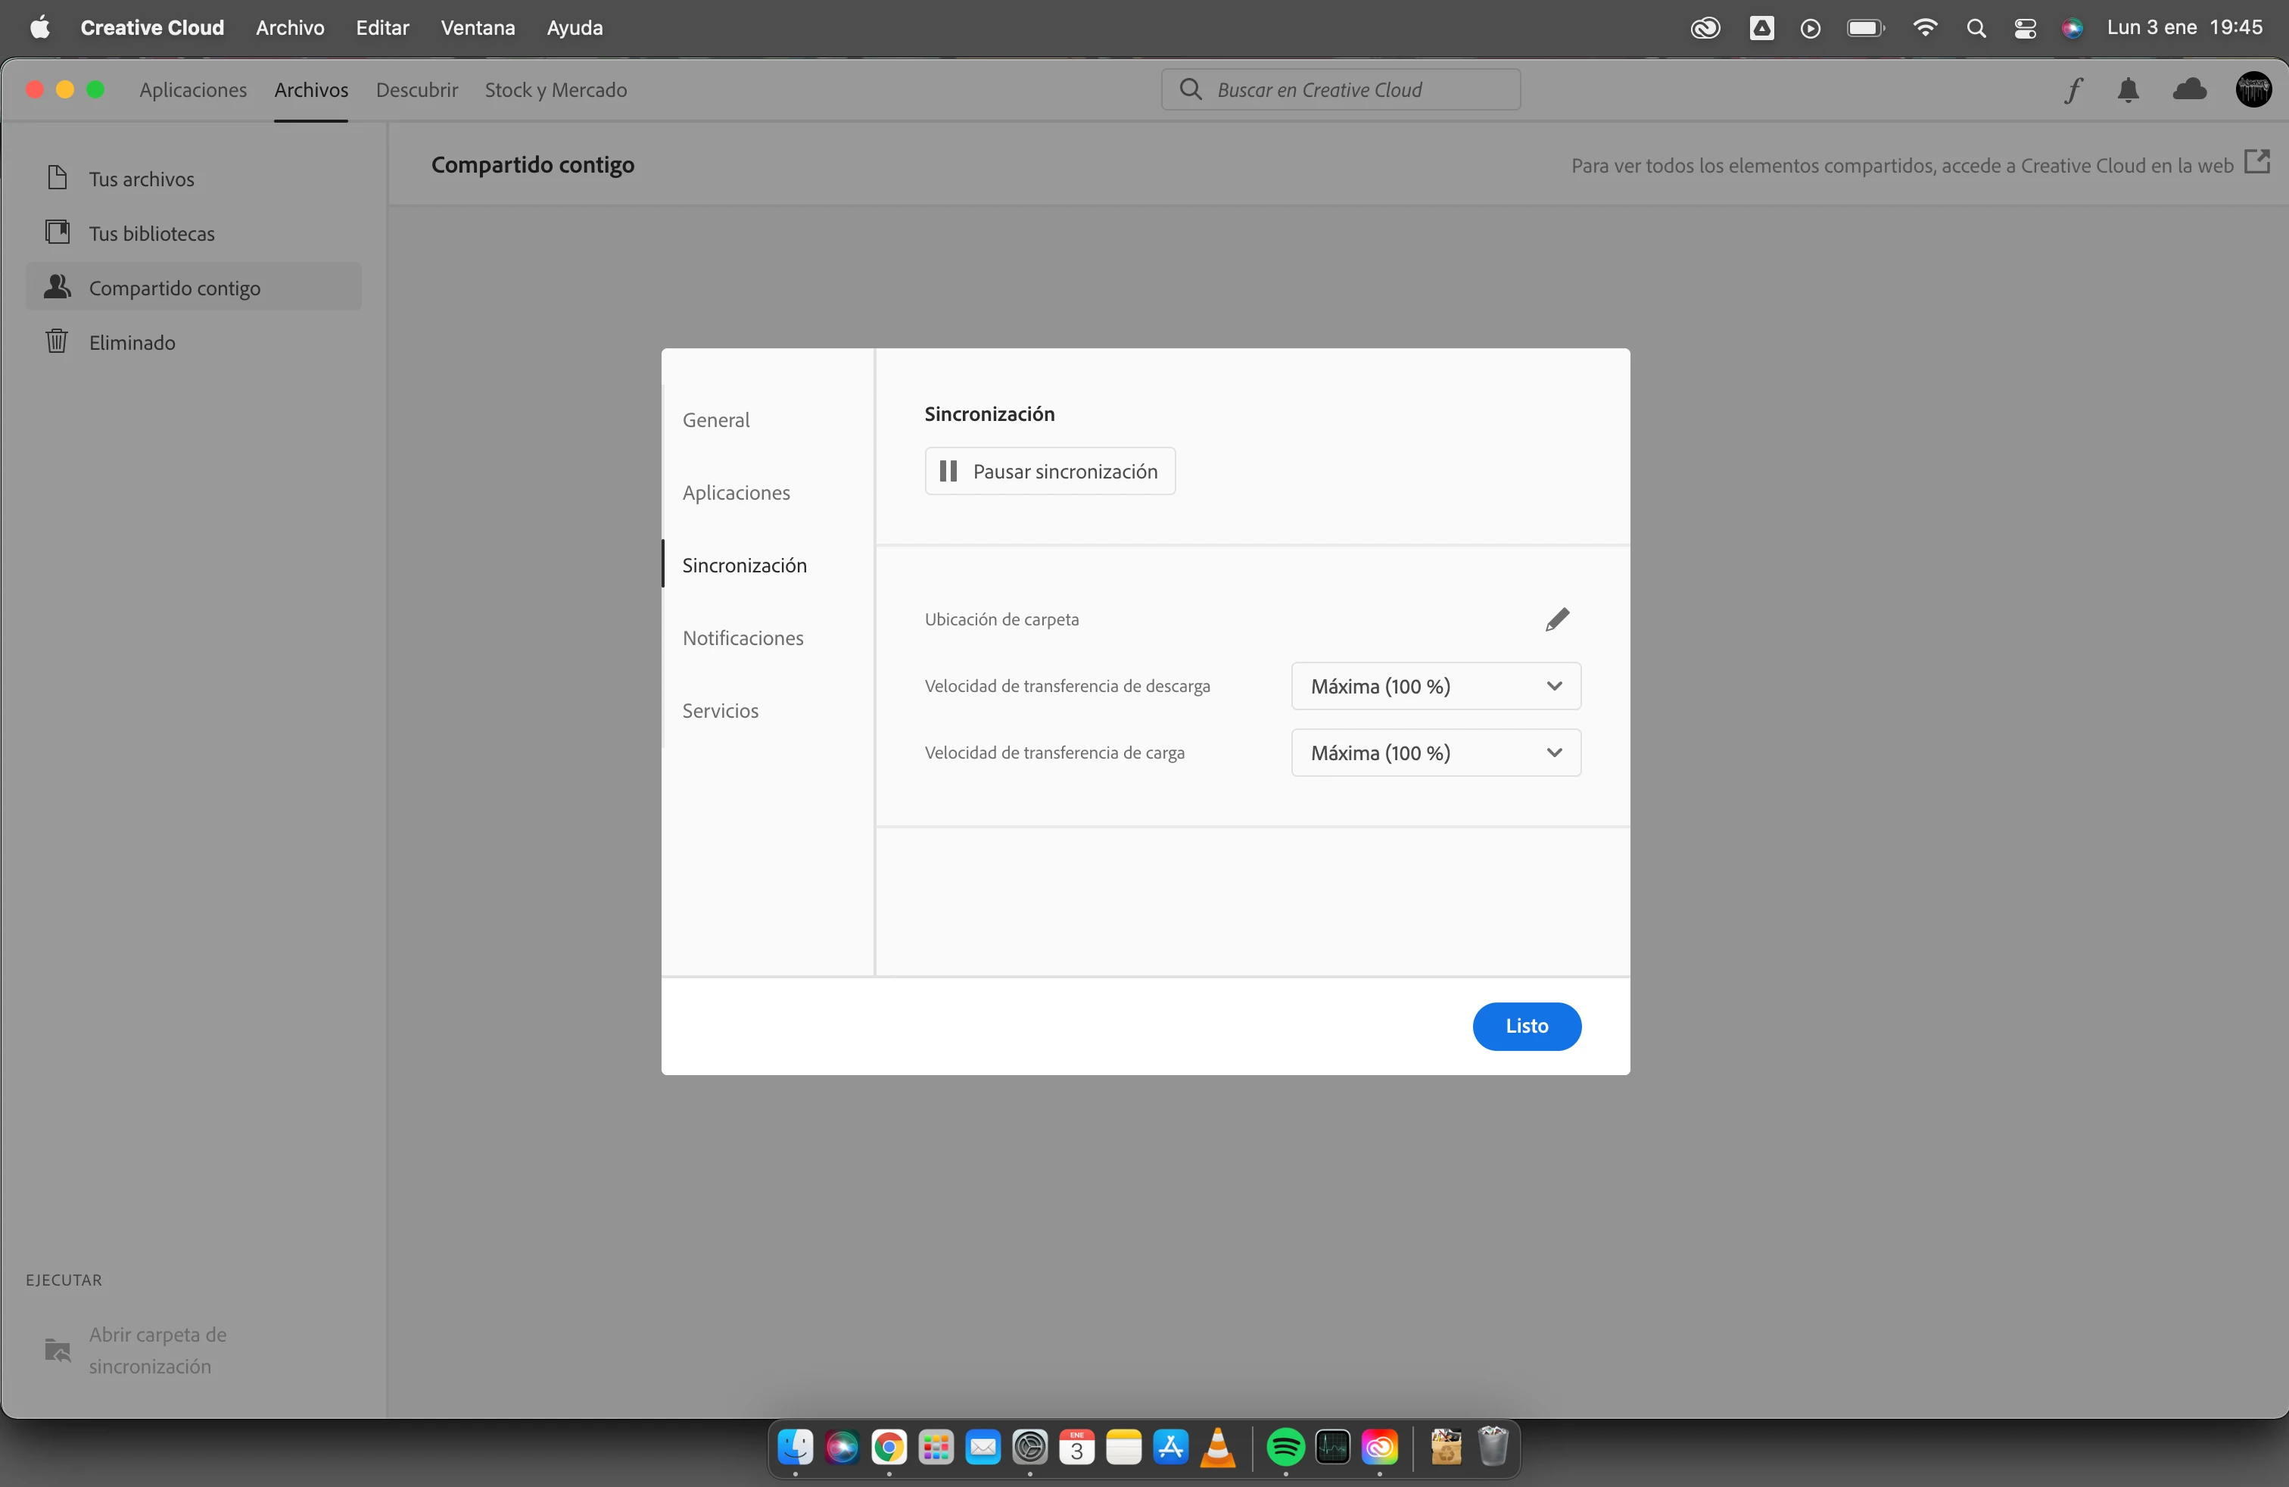Switch to Aplicaciones tab in top navigation
The height and width of the screenshot is (1487, 2289).
(192, 90)
